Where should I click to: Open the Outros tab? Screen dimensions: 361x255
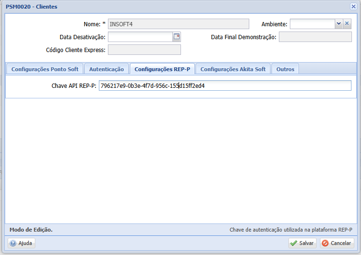pos(285,69)
